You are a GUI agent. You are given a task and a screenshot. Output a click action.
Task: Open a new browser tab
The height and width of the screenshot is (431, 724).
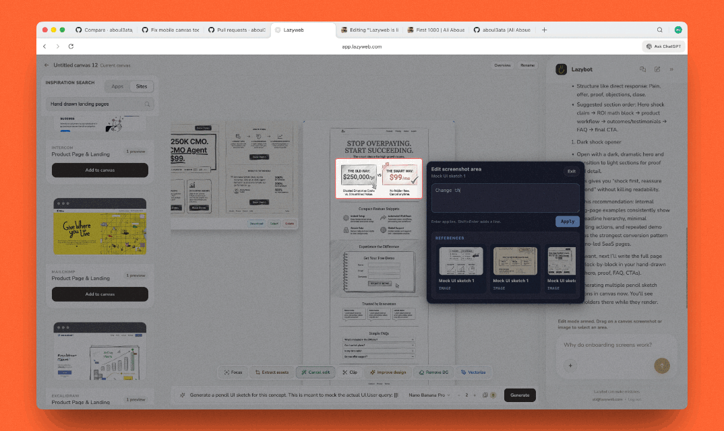pyautogui.click(x=545, y=30)
